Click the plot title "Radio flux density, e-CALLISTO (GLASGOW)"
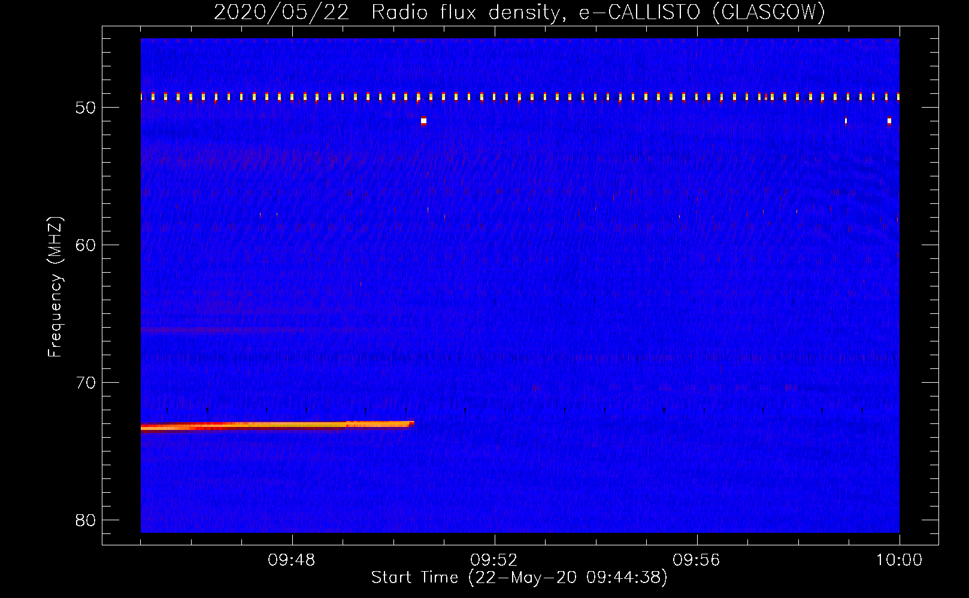This screenshot has width=969, height=598. pos(598,12)
